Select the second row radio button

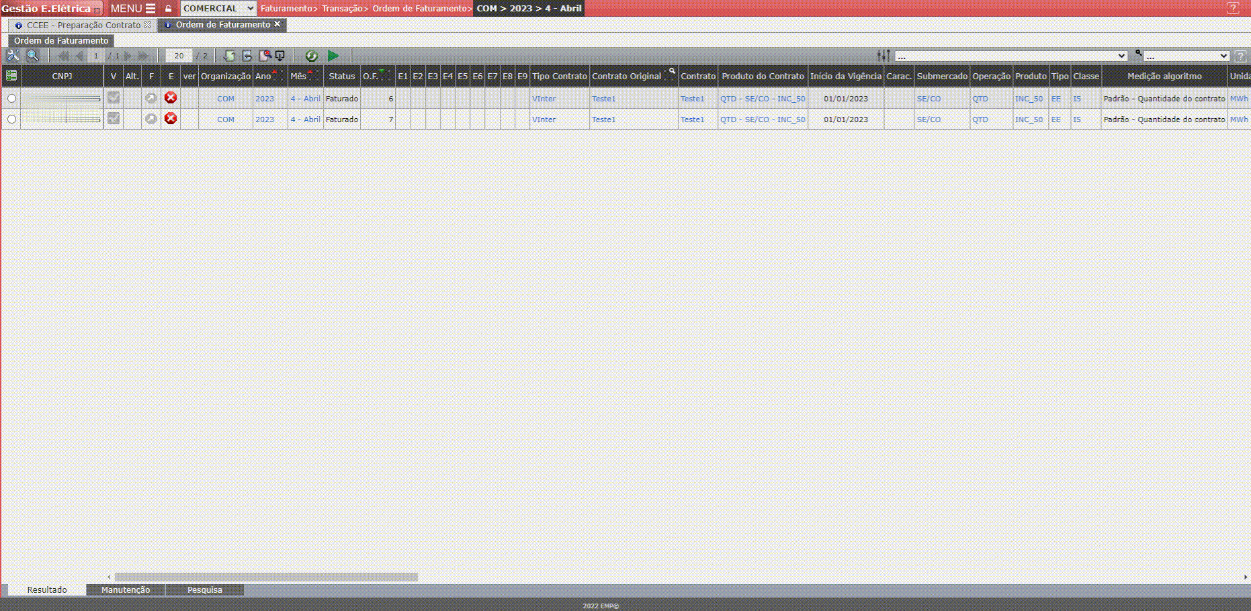click(11, 120)
